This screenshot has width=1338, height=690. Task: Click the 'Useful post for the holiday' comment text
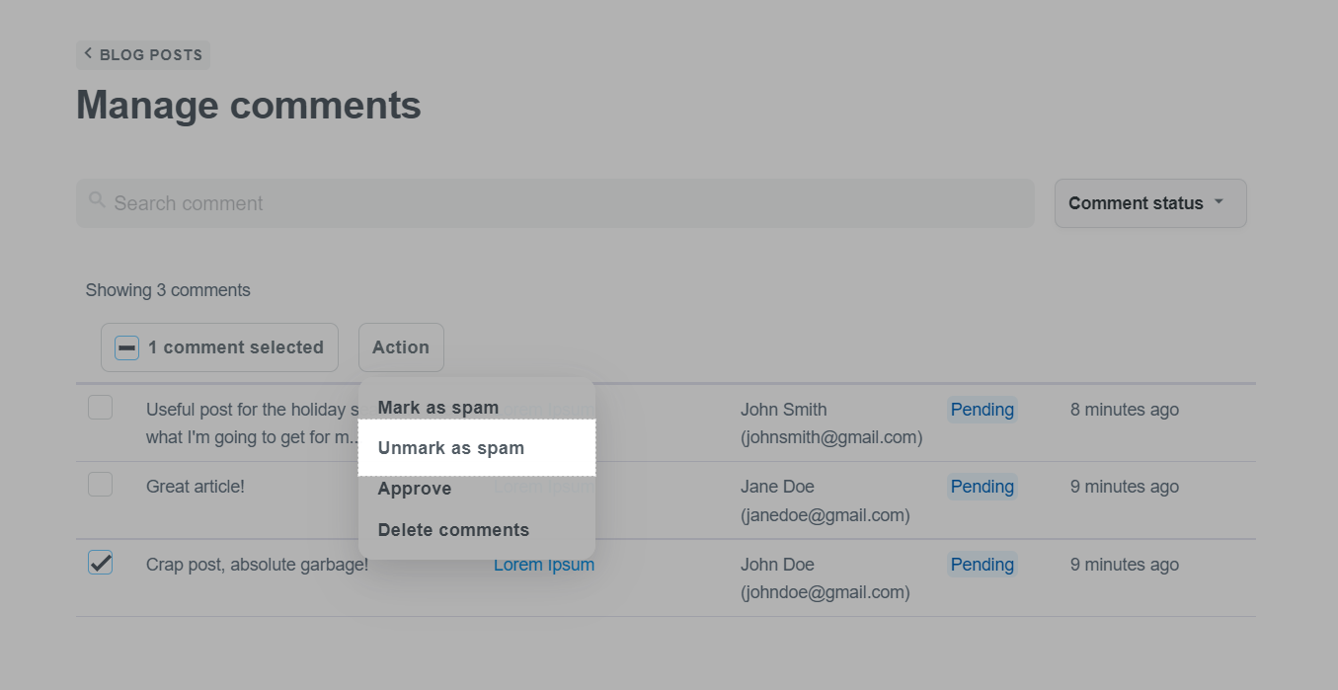pos(252,423)
